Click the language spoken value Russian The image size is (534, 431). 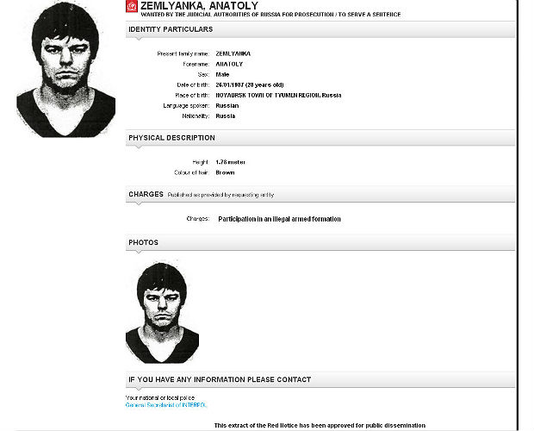[x=227, y=105]
